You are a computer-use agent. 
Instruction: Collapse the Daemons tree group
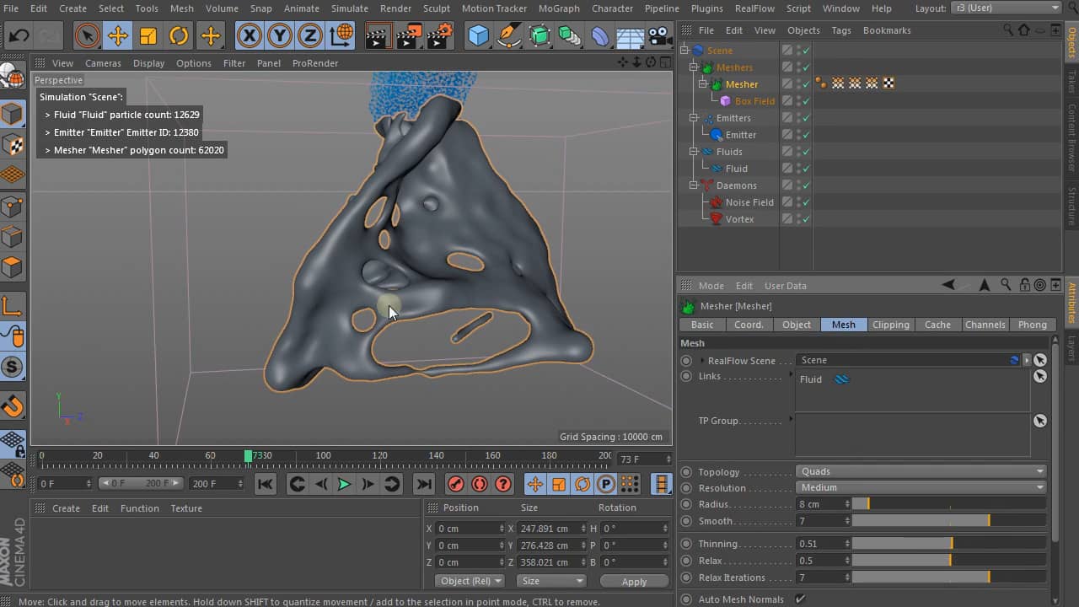coord(694,185)
